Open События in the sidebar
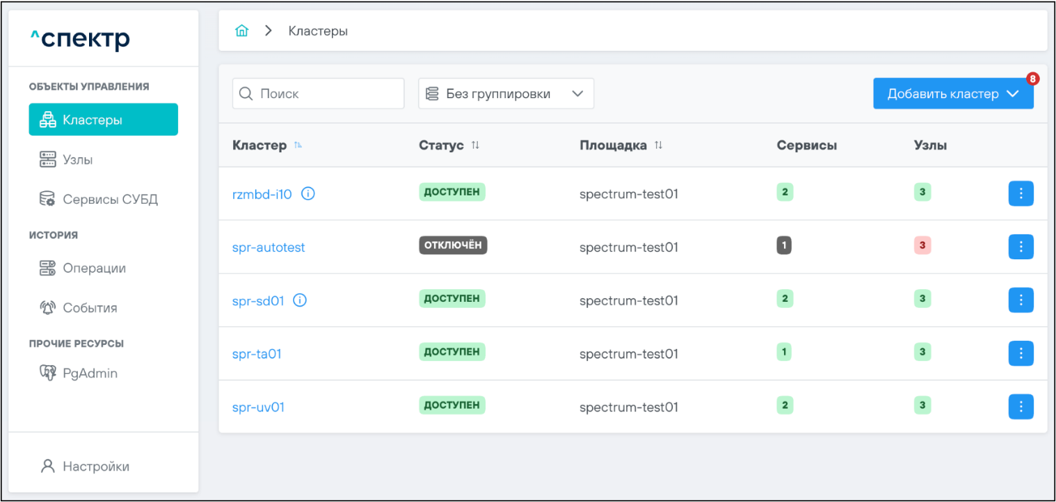This screenshot has height=502, width=1056. pyautogui.click(x=90, y=308)
